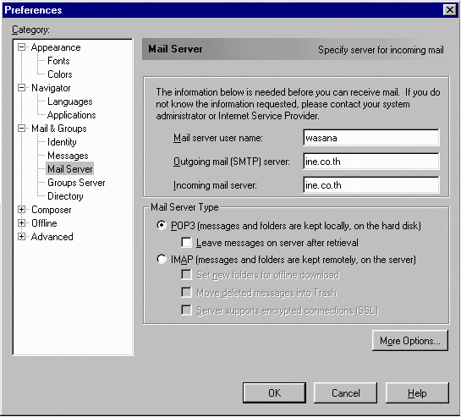The image size is (461, 417).
Task: Expand the Advanced category
Action: pos(21,237)
